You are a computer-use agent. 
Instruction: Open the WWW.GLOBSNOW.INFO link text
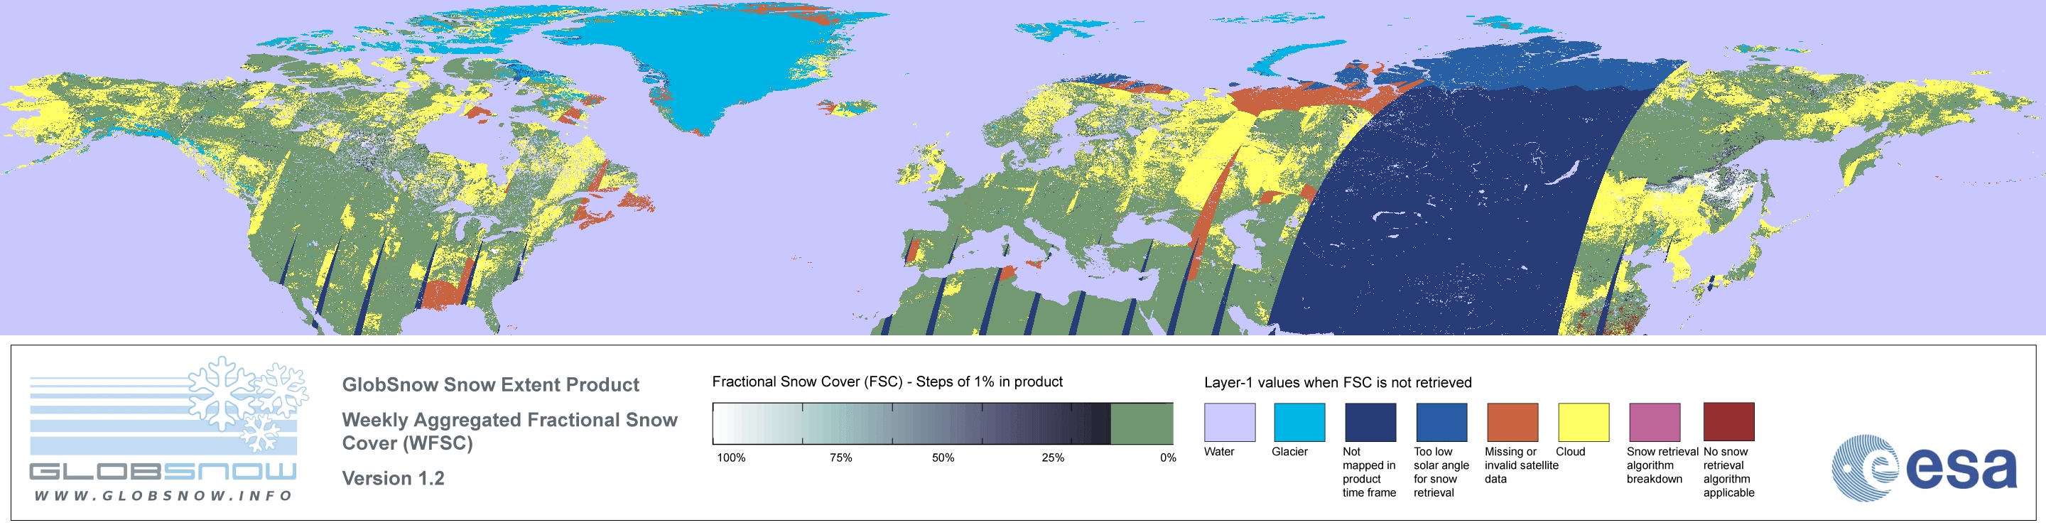point(163,496)
